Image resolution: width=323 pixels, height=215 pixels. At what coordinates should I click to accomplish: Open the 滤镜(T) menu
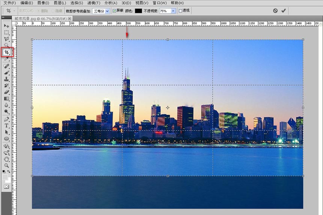93,3
